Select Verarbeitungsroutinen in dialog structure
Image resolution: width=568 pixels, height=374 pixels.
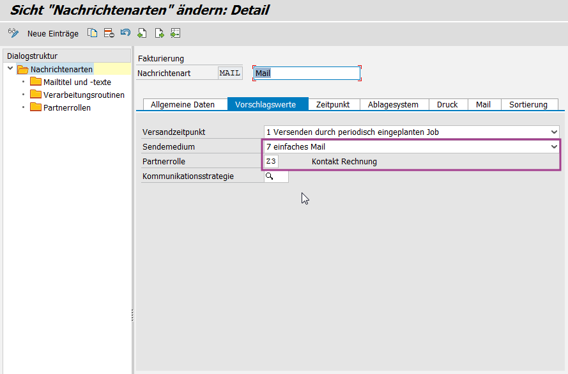(x=84, y=95)
